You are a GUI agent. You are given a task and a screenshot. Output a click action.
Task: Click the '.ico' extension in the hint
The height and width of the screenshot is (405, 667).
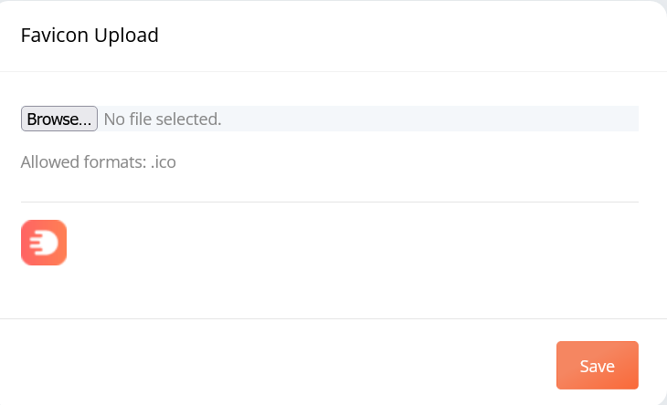[164, 162]
